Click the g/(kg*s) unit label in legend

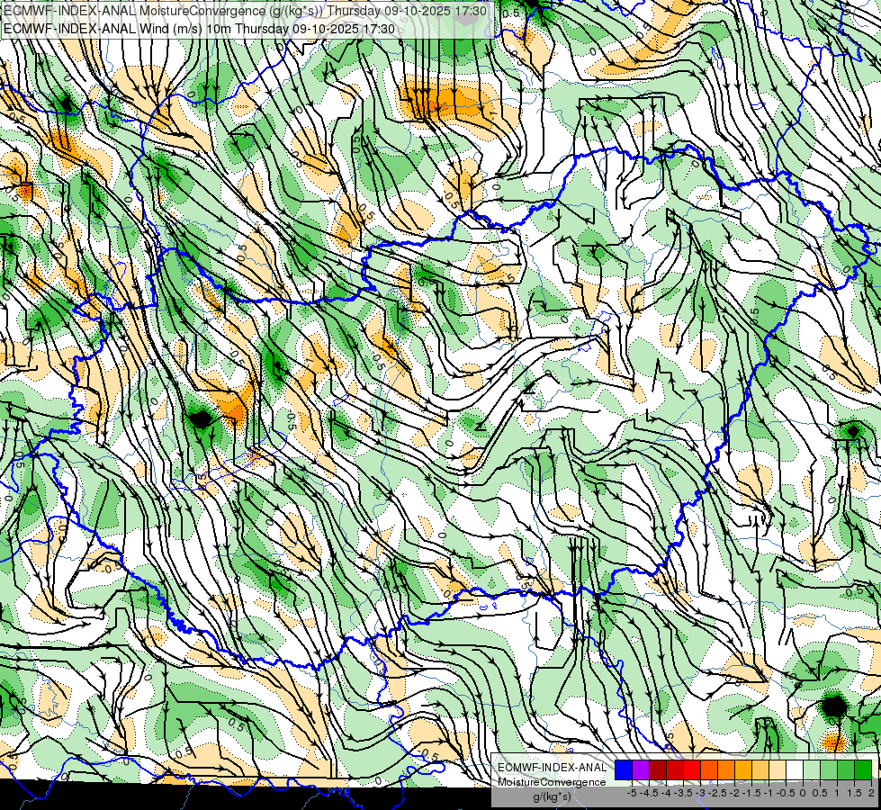552,796
